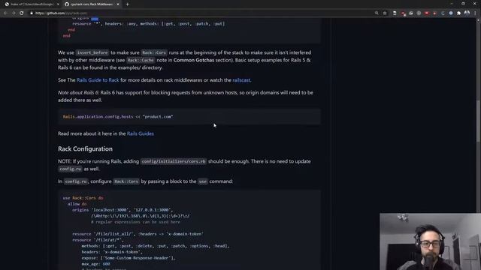
Task: Open the zoom magnifier icon in address bar
Action: coord(377,13)
